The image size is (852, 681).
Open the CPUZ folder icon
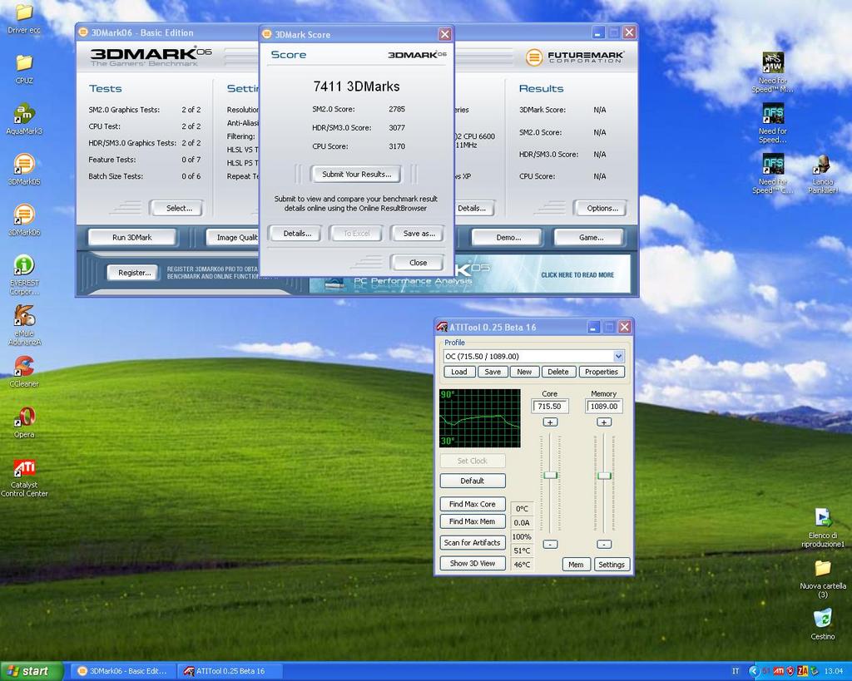click(x=24, y=70)
